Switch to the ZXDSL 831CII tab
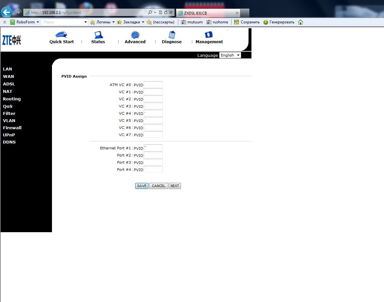The height and width of the screenshot is (302, 384). tap(208, 13)
